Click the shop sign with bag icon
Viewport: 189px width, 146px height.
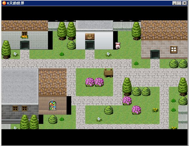(x=90, y=36)
